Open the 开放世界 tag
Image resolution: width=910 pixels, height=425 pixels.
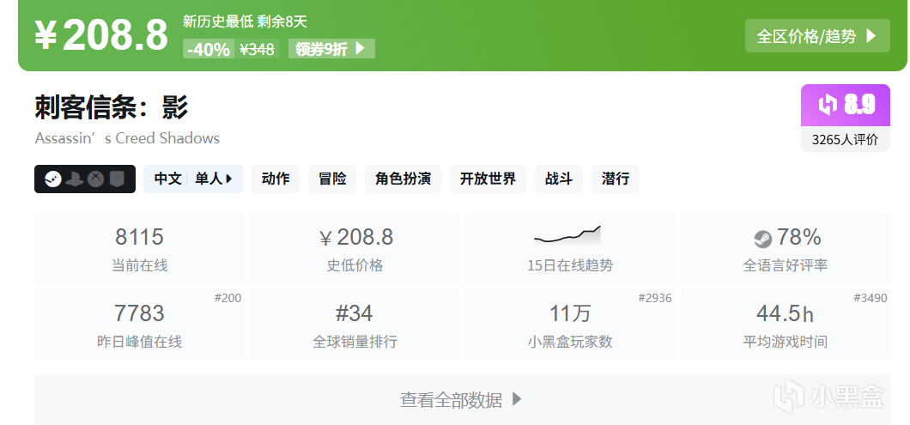[488, 179]
